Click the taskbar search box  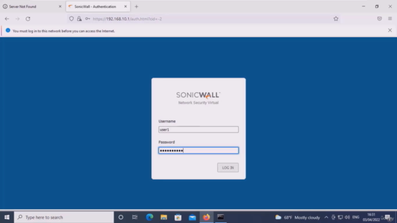[64, 217]
